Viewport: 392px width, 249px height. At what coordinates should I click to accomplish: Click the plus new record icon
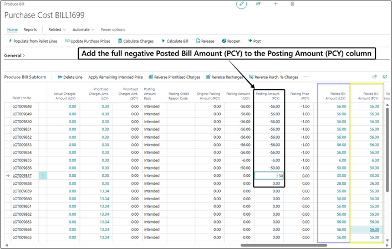tap(276, 4)
